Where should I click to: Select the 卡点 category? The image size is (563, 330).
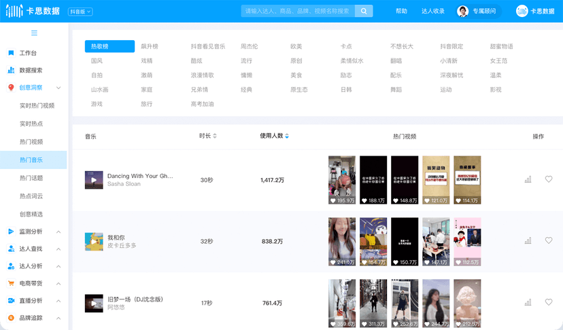[346, 46]
